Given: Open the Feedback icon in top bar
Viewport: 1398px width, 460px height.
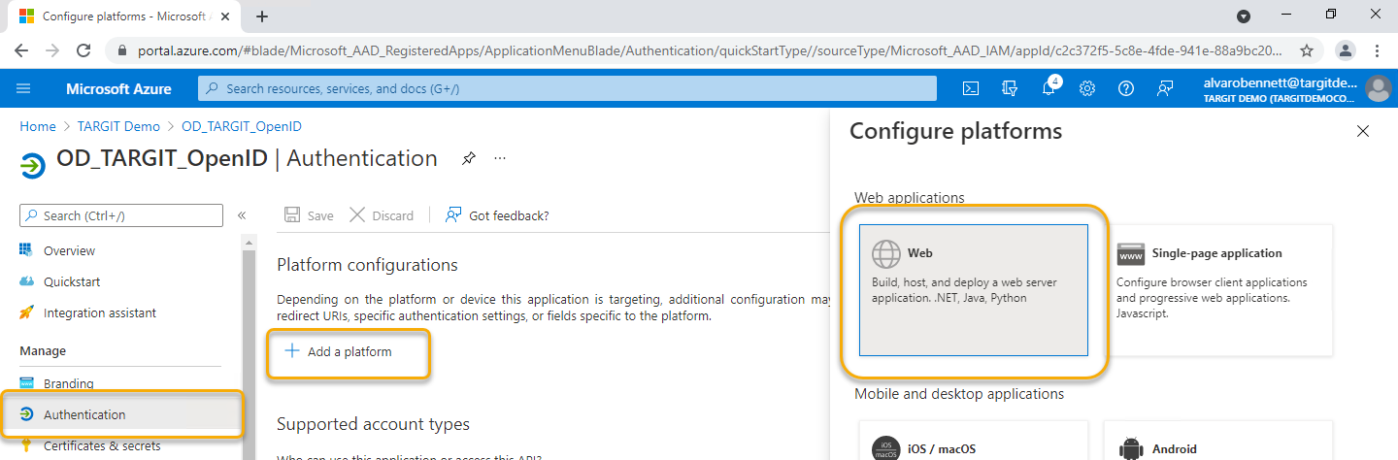Looking at the screenshot, I should tap(1165, 88).
